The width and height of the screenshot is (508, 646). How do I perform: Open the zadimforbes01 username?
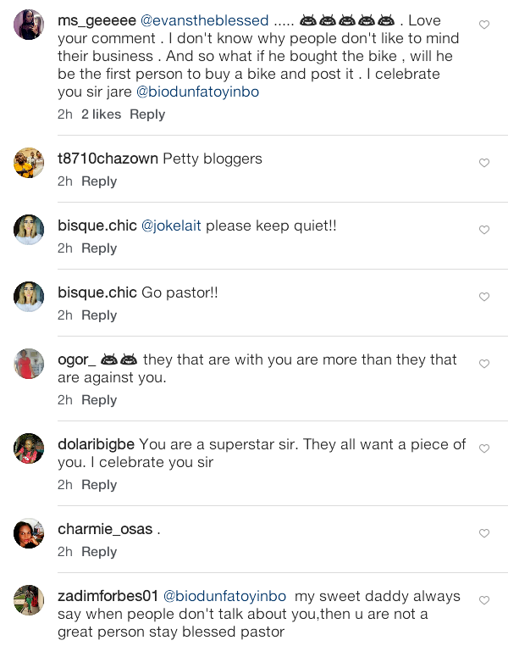click(x=108, y=596)
